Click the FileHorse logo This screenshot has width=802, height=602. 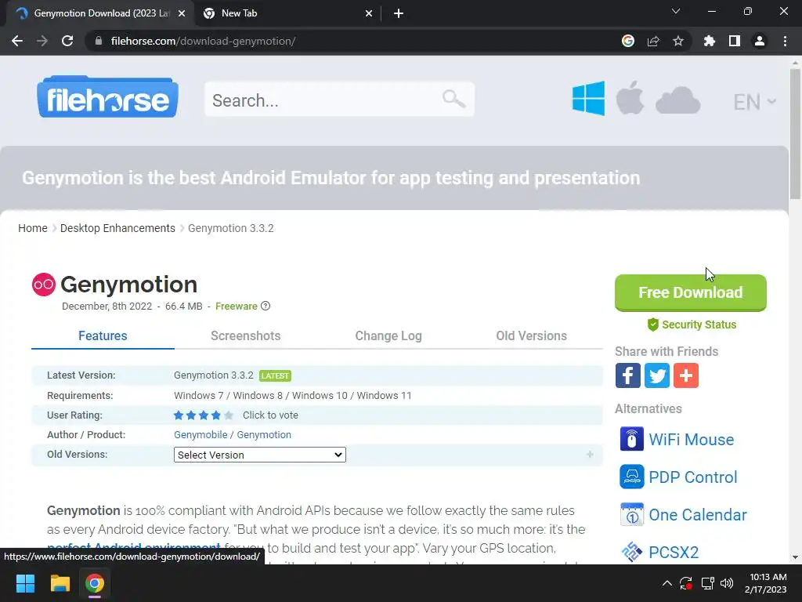[x=107, y=97]
